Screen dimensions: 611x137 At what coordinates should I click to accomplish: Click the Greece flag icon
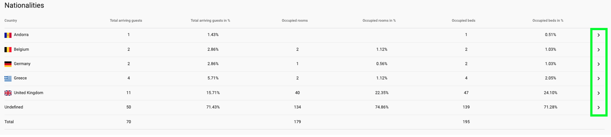pos(8,78)
